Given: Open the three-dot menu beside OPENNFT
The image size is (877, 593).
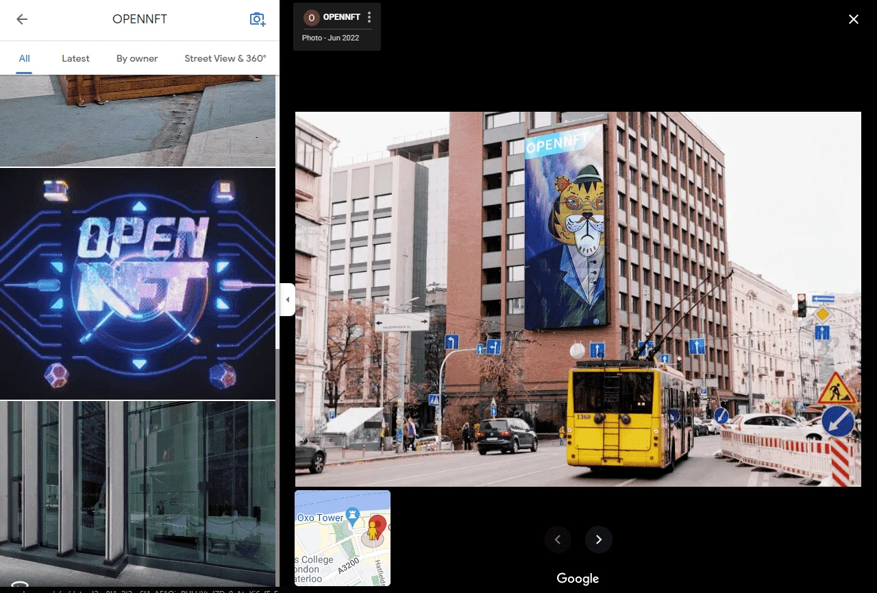Looking at the screenshot, I should pos(369,17).
